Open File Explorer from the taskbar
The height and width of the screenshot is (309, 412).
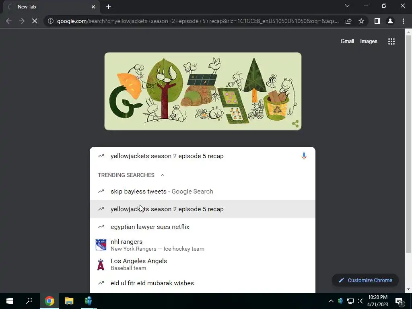[69, 301]
